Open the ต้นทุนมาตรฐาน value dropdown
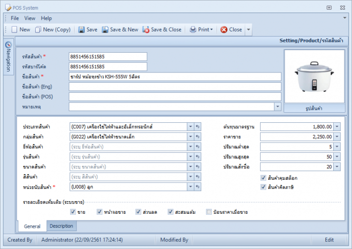 click(x=337, y=127)
